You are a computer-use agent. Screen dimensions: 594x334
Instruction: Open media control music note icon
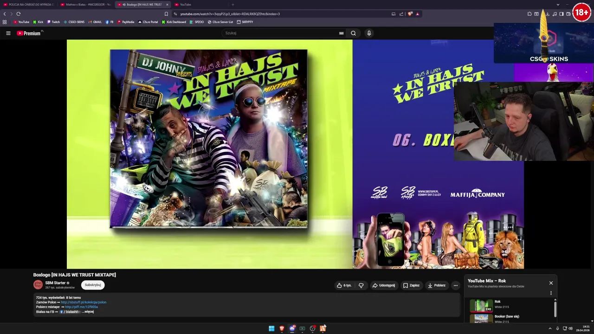pyautogui.click(x=555, y=14)
